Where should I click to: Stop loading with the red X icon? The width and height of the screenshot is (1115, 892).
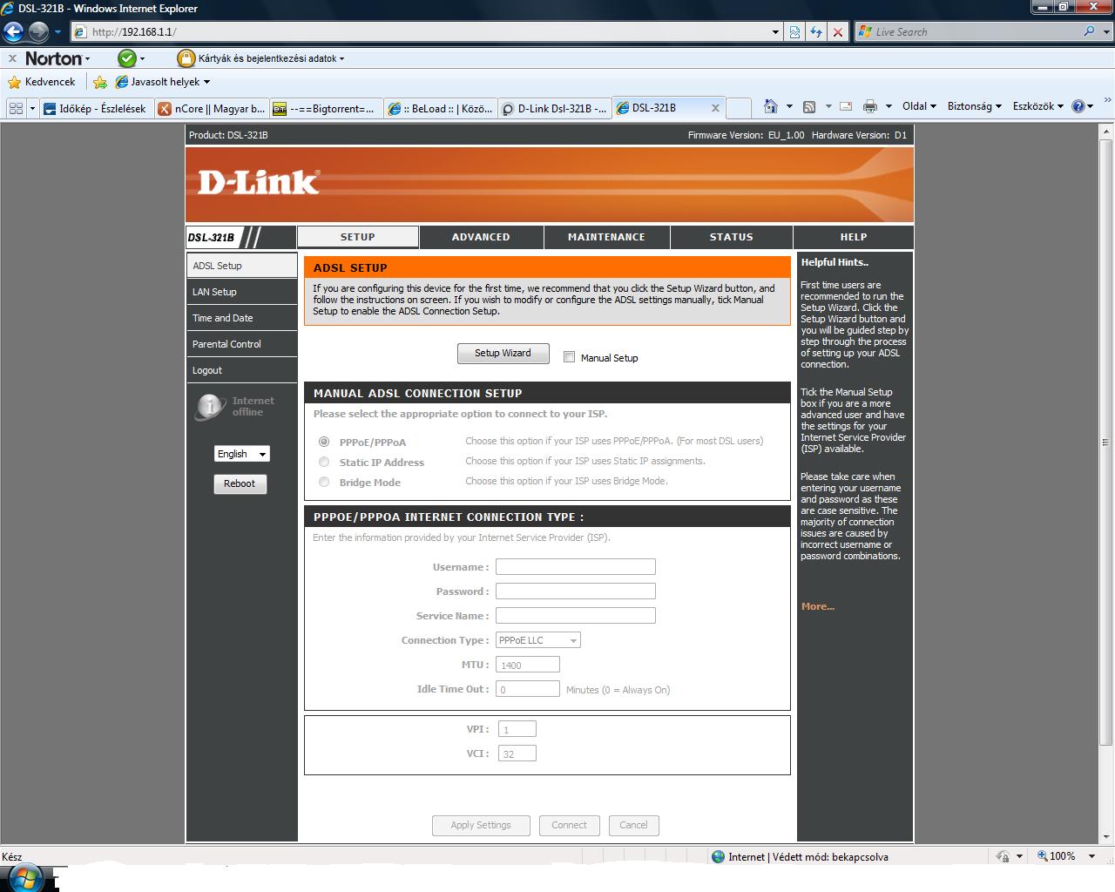pyautogui.click(x=838, y=32)
